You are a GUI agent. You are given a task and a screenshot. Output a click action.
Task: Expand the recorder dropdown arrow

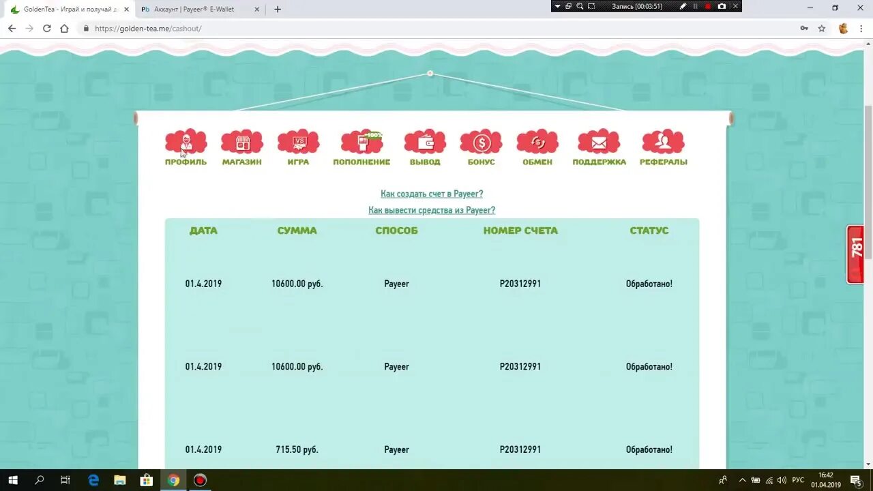(x=557, y=6)
